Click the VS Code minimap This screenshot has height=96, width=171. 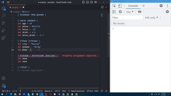click(104, 15)
